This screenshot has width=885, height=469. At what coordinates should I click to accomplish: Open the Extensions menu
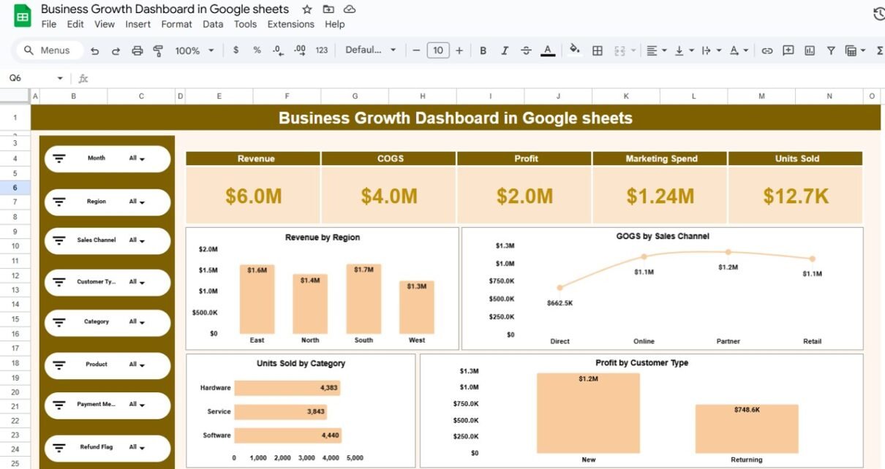(290, 24)
